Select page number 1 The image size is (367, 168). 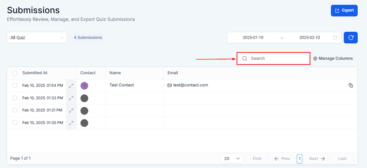pyautogui.click(x=299, y=159)
